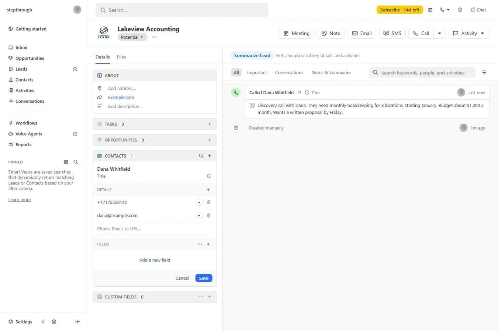This screenshot has width=498, height=331.
Task: Click the Subscribe 14d left button
Action: click(400, 10)
